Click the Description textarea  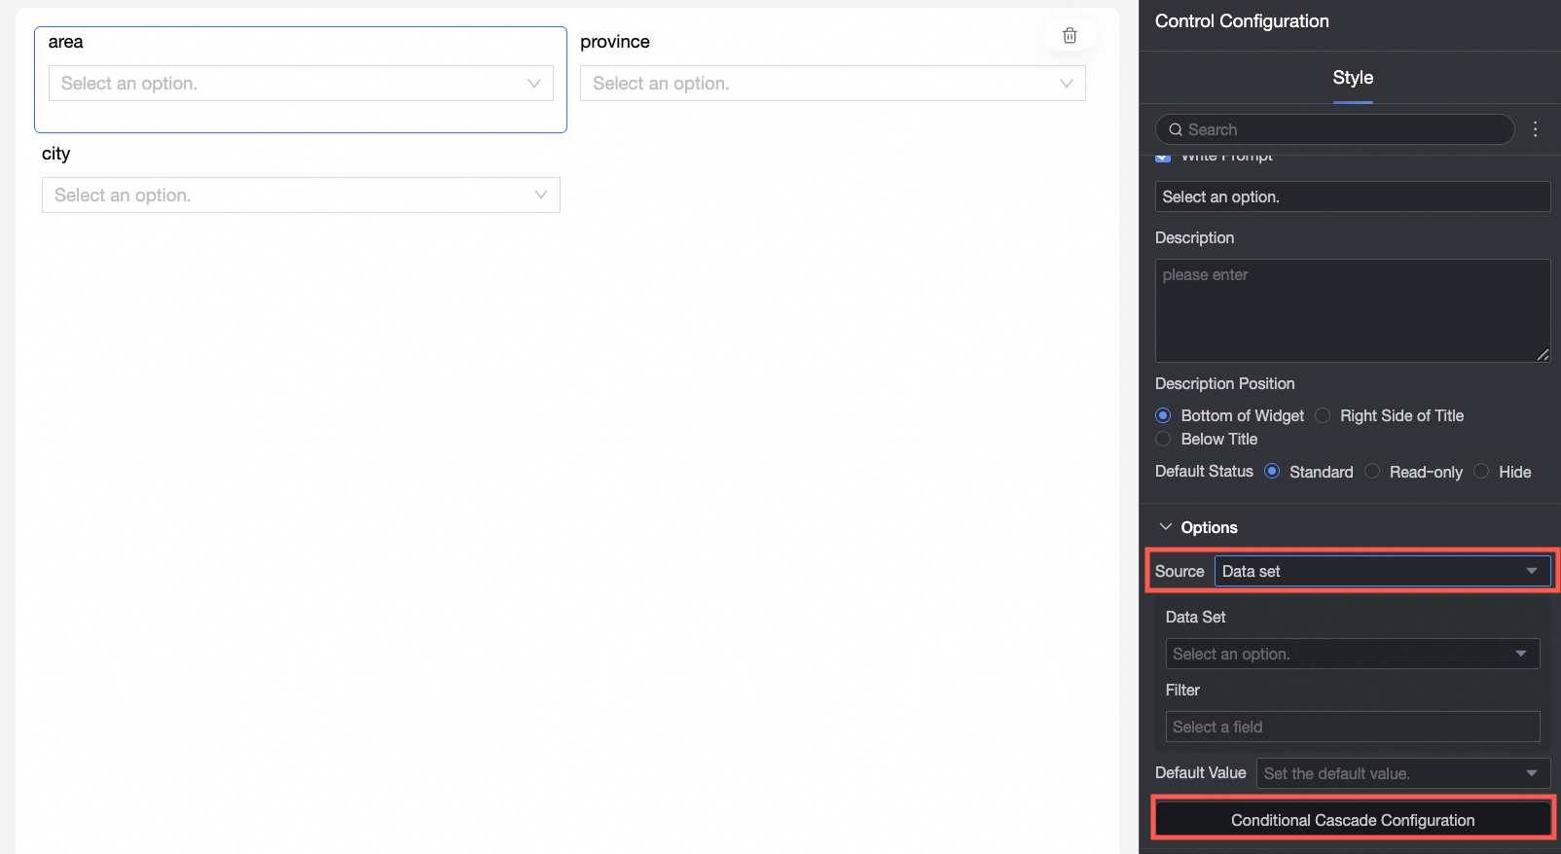pos(1353,310)
